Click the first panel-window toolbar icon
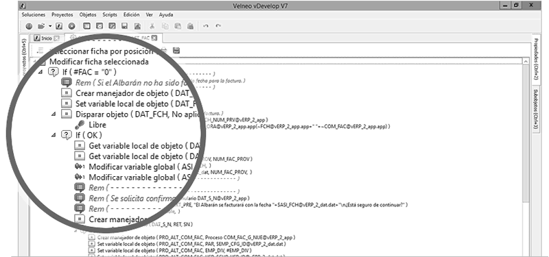 pos(87,26)
